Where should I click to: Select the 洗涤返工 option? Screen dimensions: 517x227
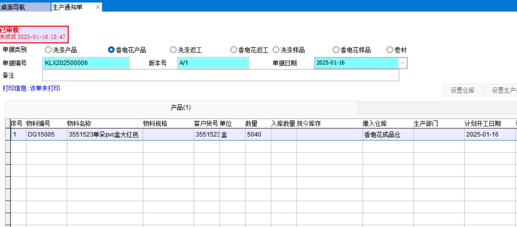173,50
